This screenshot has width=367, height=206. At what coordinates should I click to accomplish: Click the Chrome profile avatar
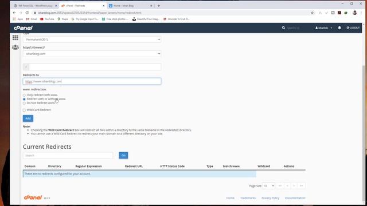(354, 13)
